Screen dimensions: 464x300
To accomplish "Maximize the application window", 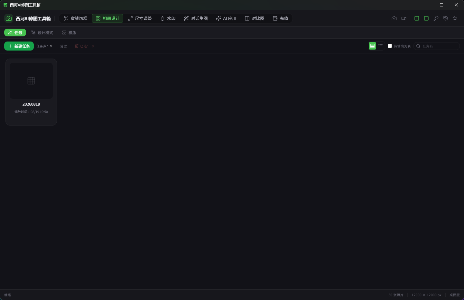I will 441,5.
